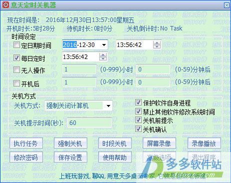
Task: Click the 修改密码 button
Action: point(26,157)
